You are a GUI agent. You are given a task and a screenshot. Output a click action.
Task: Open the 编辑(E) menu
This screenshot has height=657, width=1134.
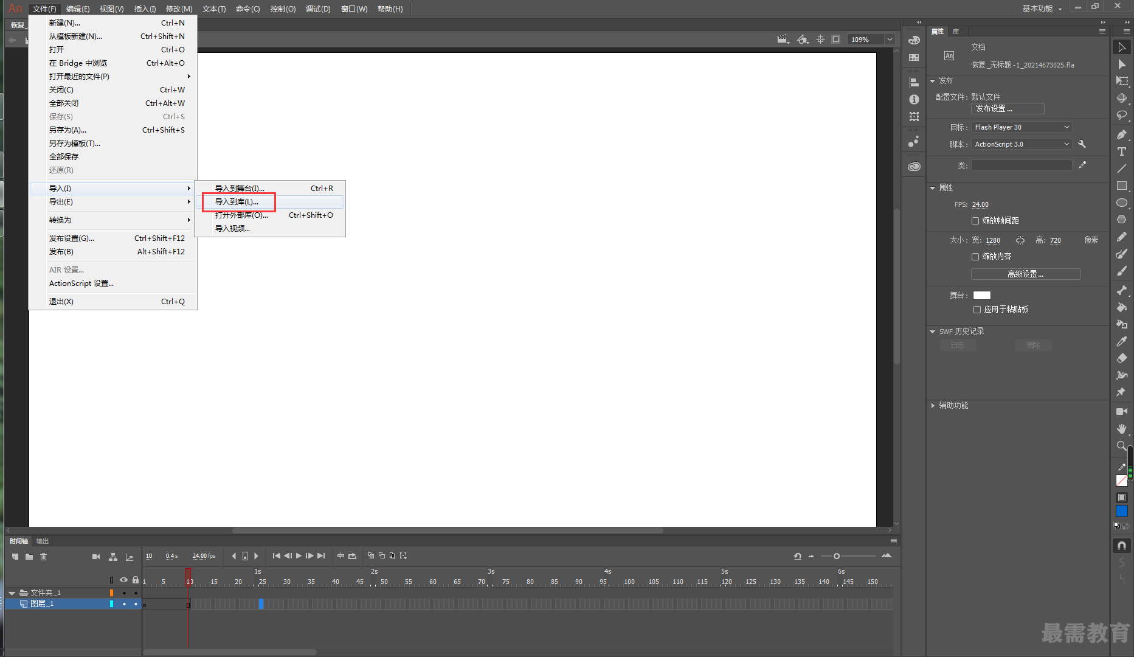(78, 9)
